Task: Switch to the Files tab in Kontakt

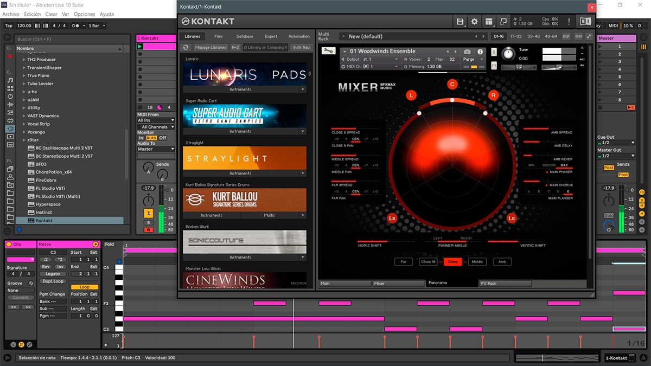Action: pyautogui.click(x=219, y=36)
